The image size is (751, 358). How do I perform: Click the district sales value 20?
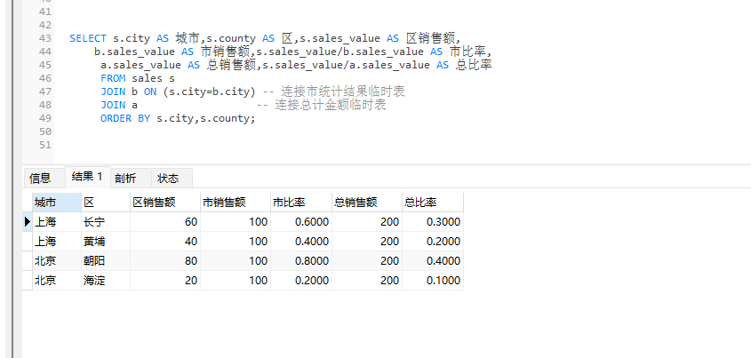coord(165,281)
